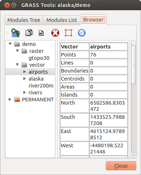This screenshot has width=141, height=175.
Task: Open the Modules List tab
Action: (x=62, y=20)
